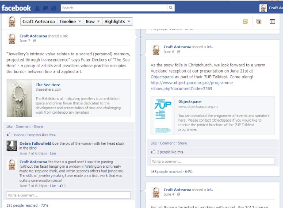The width and height of the screenshot is (283, 208).
Task: Click Craft Aotearoa name on June 4 post
Action: pyautogui.click(x=177, y=189)
